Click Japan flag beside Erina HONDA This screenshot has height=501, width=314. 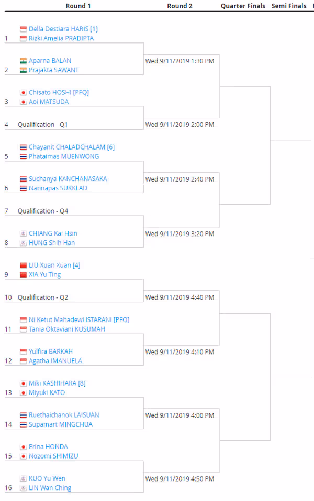point(23,447)
